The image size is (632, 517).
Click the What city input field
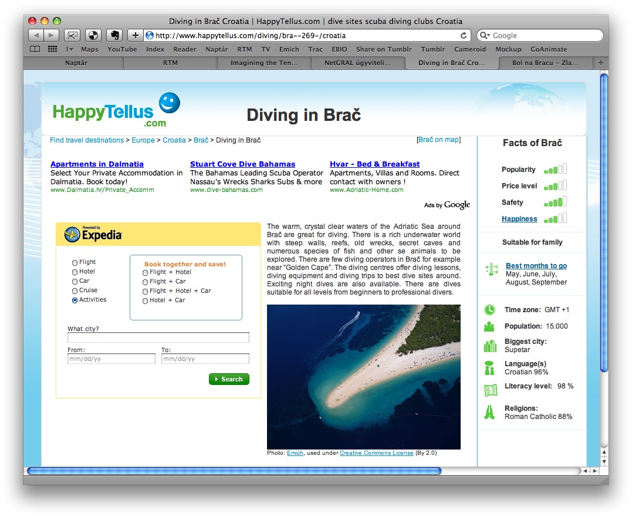[158, 337]
